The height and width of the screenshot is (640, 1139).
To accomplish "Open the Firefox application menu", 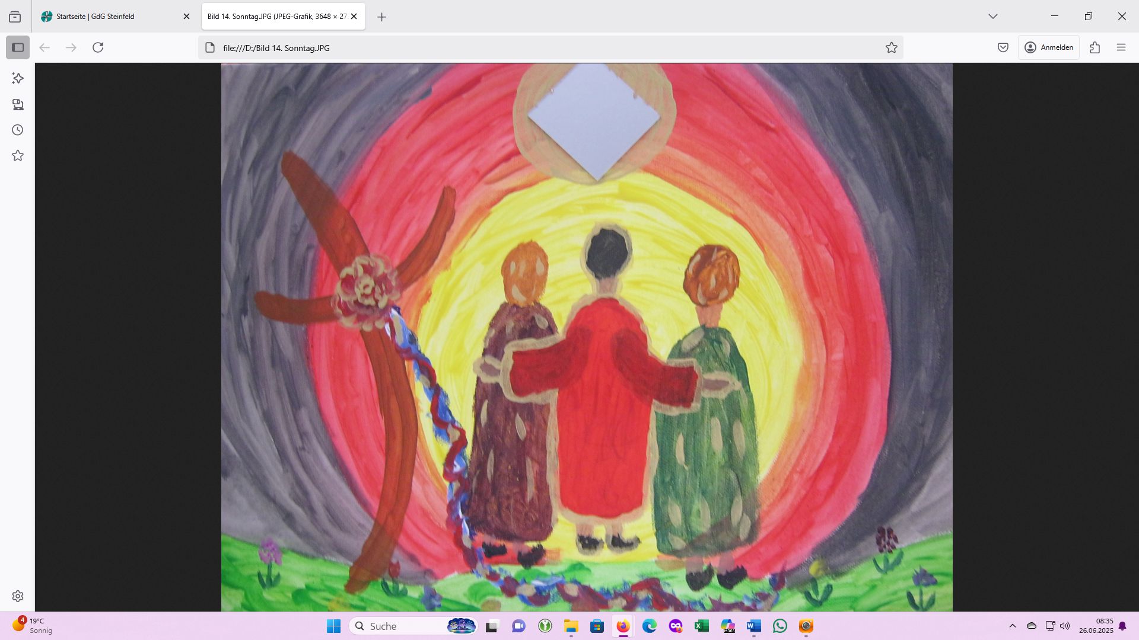I will click(1121, 47).
